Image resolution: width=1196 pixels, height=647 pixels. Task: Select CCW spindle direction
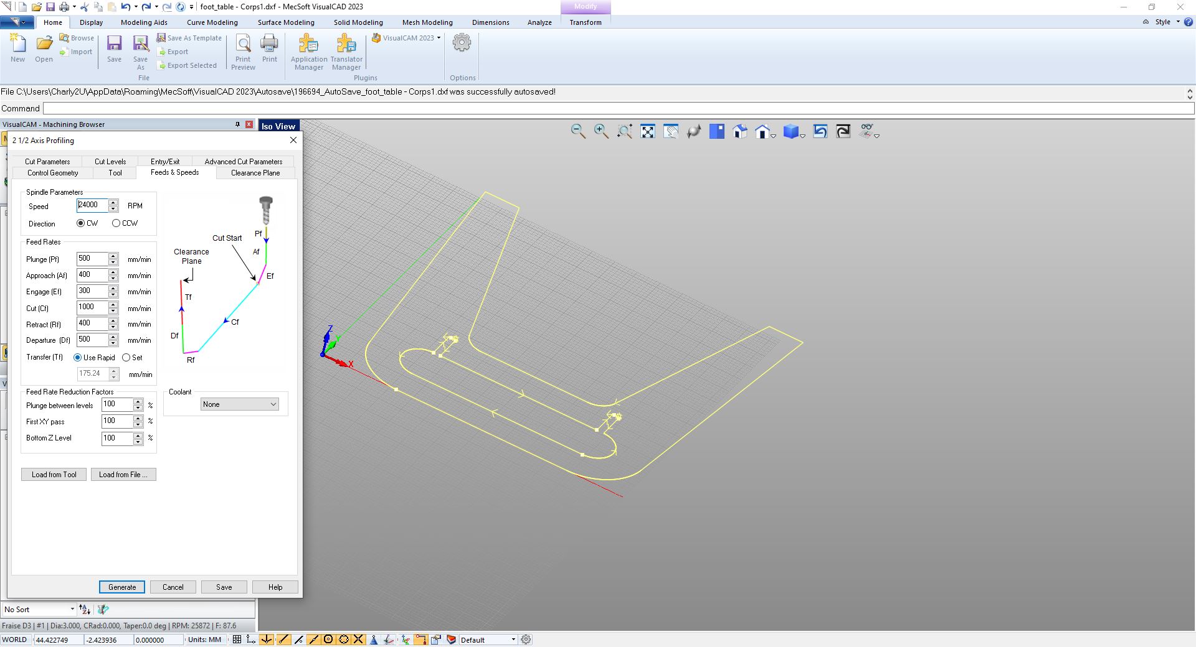point(116,223)
